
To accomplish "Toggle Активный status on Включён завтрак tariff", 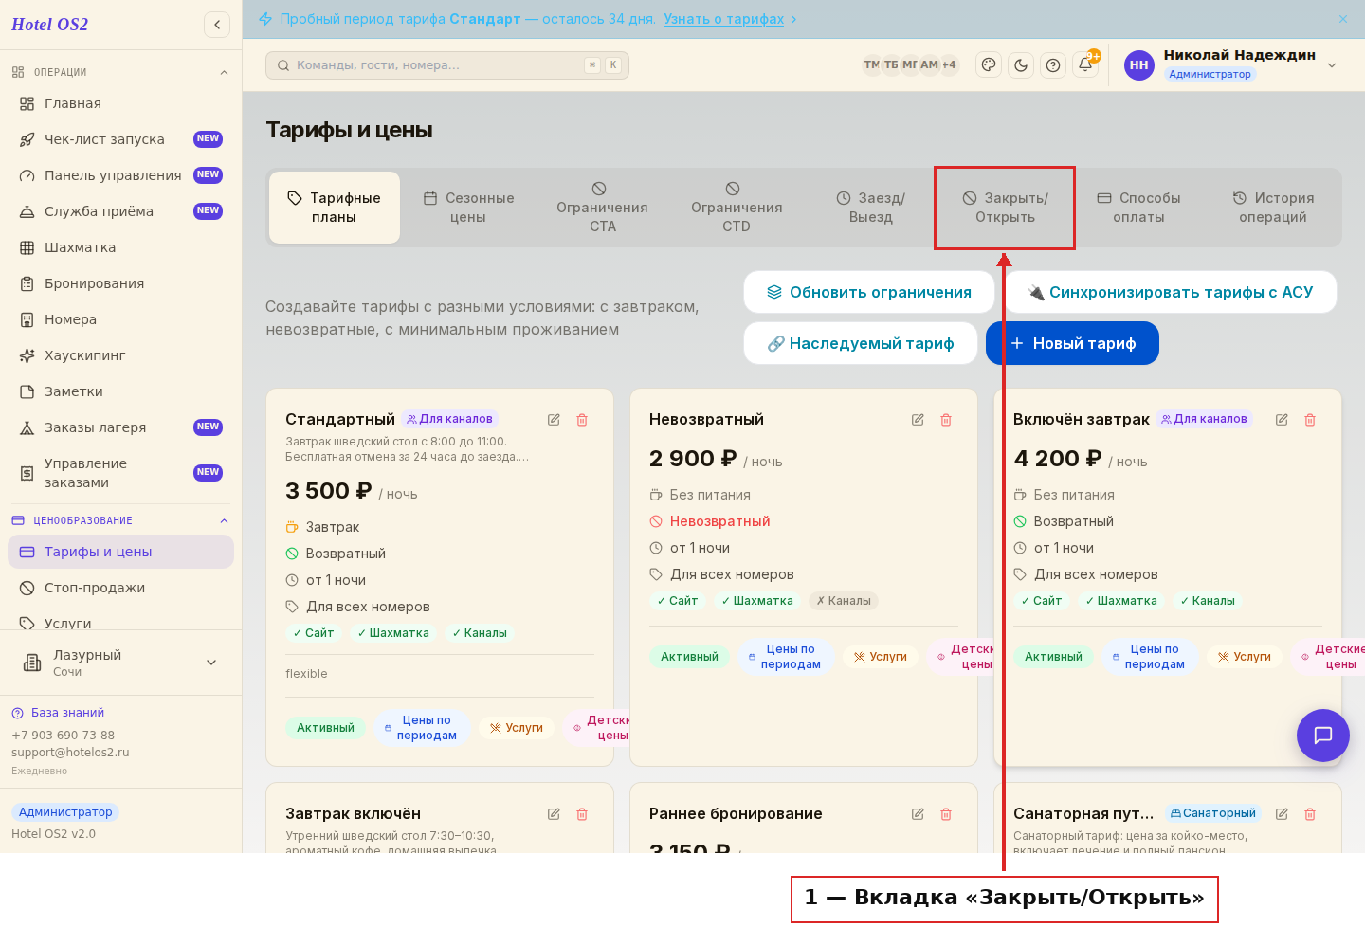I will [1053, 657].
